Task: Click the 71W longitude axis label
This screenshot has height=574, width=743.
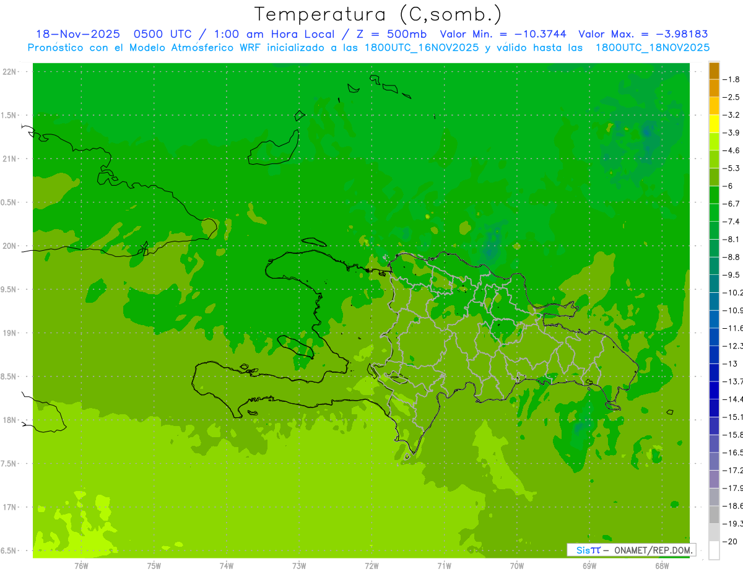Action: coord(444,566)
